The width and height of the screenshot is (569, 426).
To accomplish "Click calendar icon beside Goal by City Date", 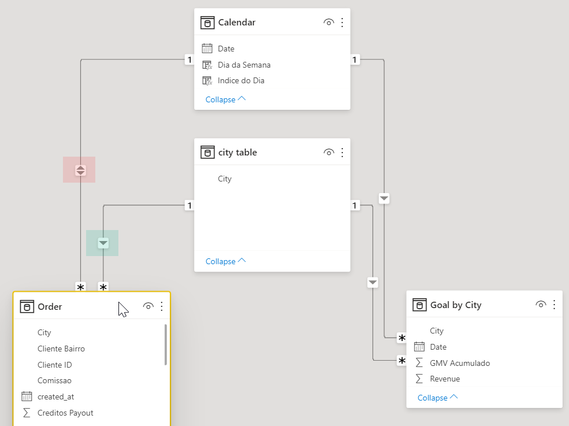I will click(x=419, y=347).
